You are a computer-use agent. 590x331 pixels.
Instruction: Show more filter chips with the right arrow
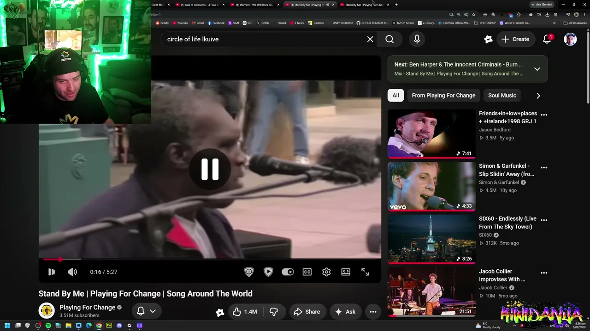click(538, 96)
